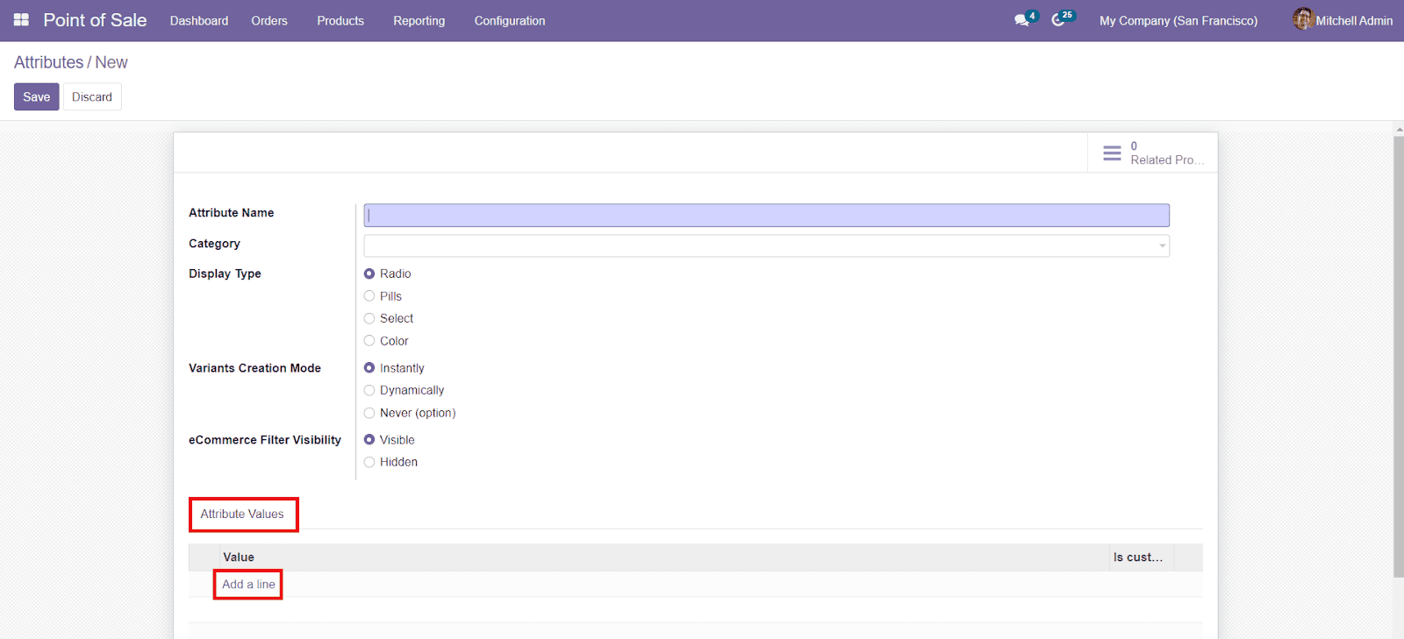Click the Variants Creation Mode label
This screenshot has height=639, width=1404.
pyautogui.click(x=254, y=368)
